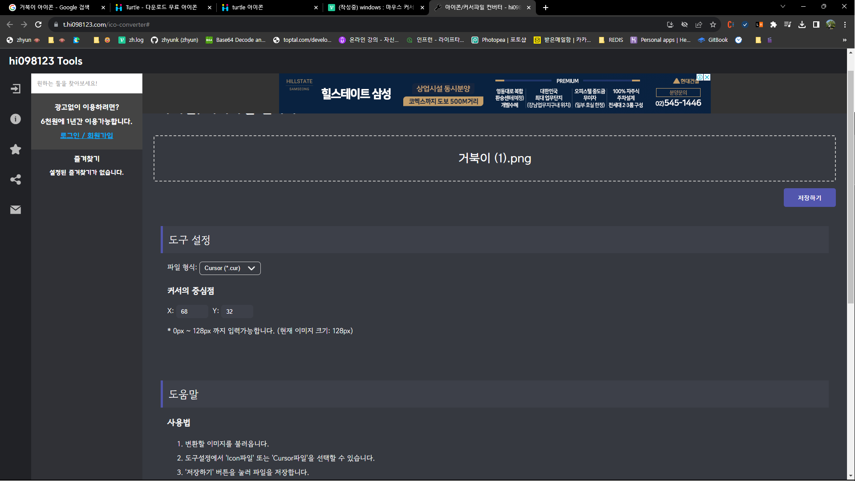Click the cursor Y coordinate field
The height and width of the screenshot is (481, 855).
click(237, 311)
